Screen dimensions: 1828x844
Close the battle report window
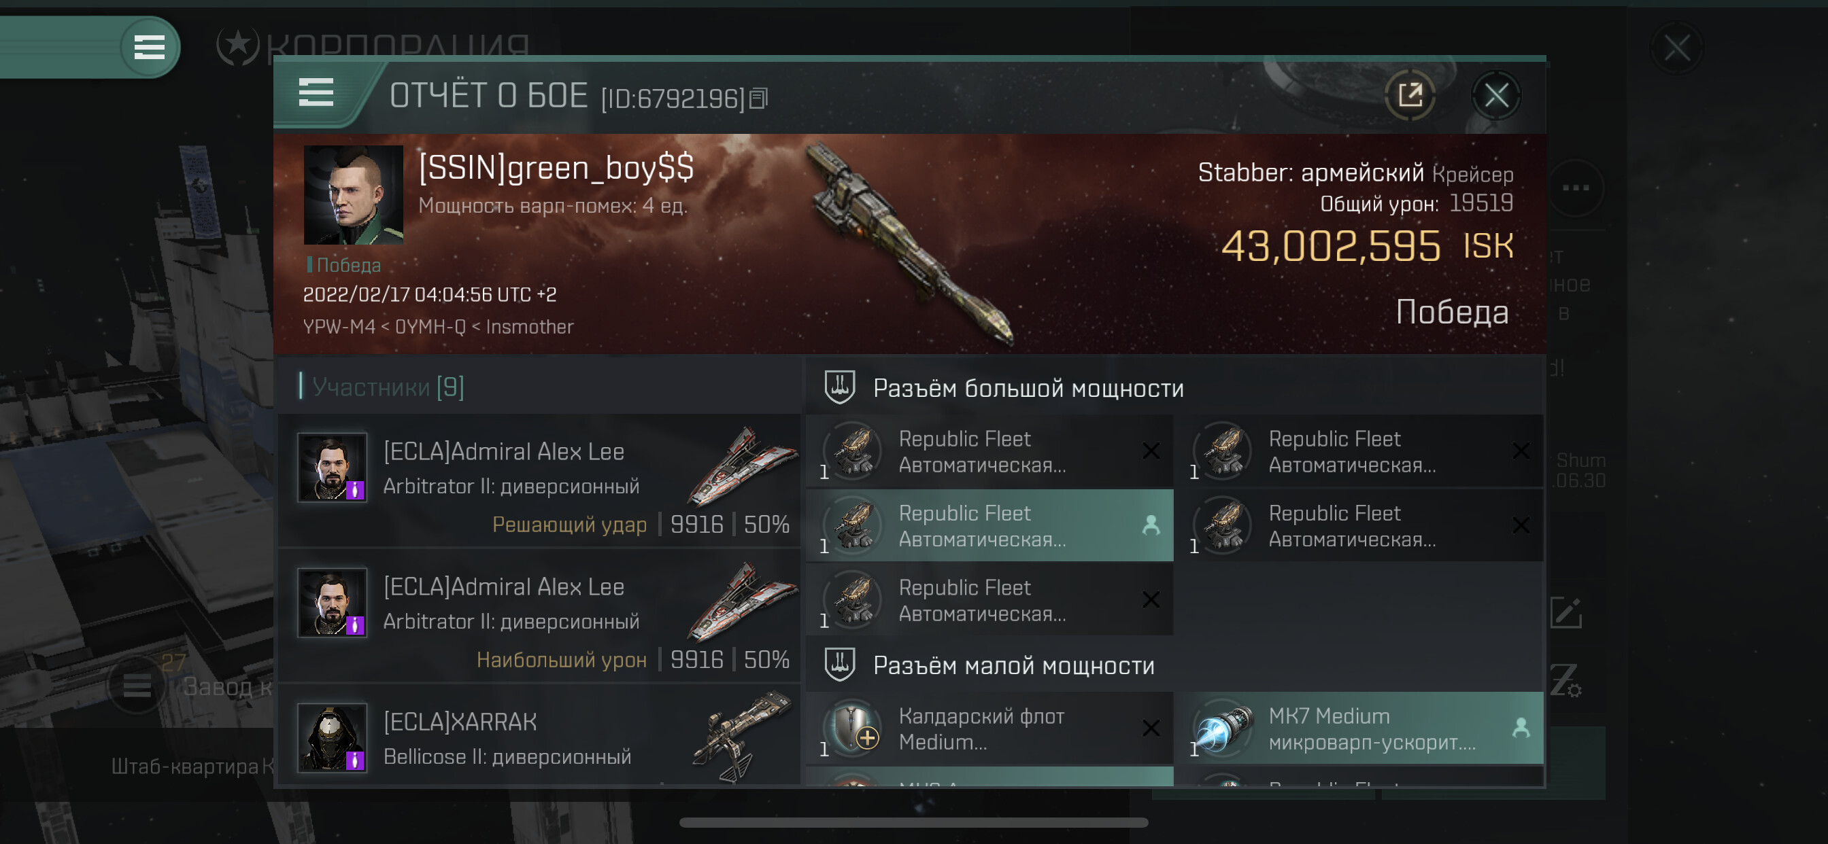1496,95
